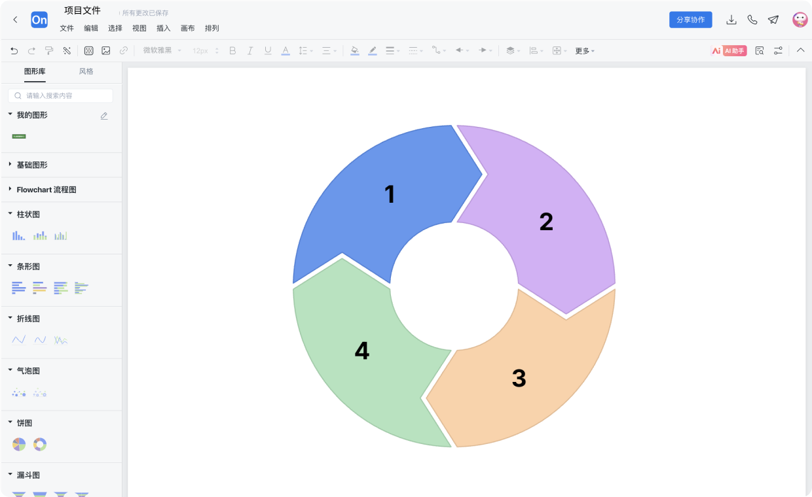Toggle italic text formatting
812x497 pixels.
tap(249, 50)
